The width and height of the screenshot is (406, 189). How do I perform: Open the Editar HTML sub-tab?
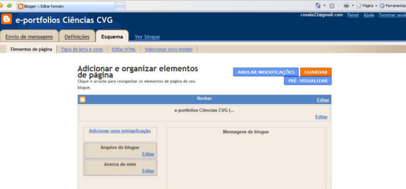124,49
